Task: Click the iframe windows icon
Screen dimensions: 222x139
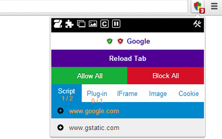Action: (81, 24)
